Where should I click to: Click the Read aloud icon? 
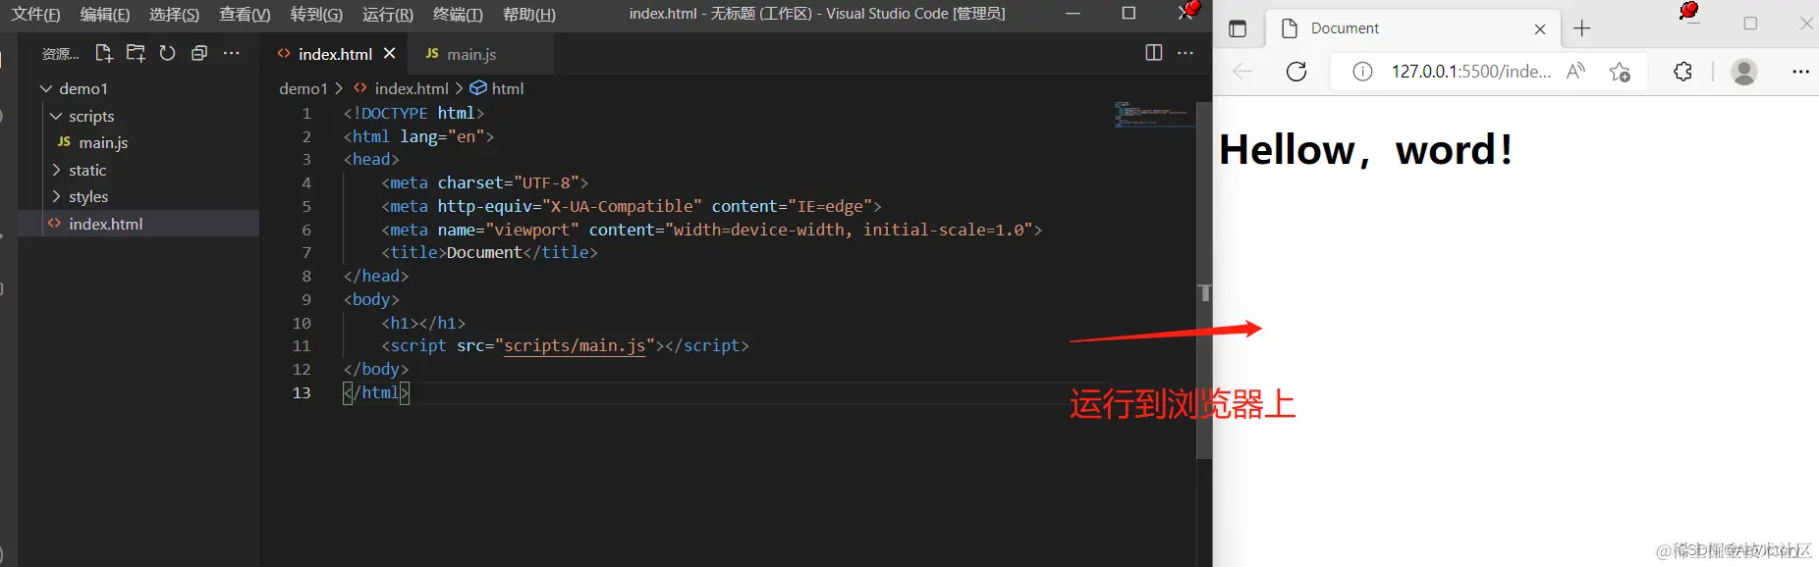(x=1576, y=72)
